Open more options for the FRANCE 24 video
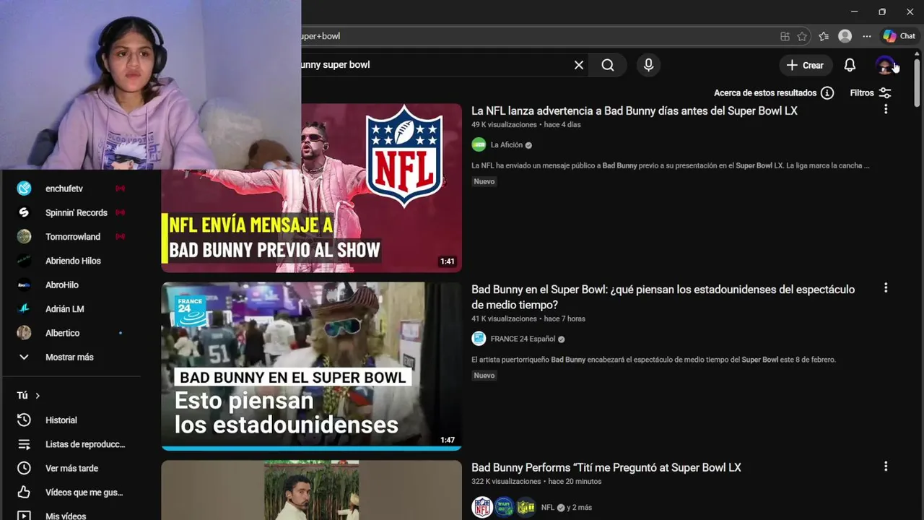 pos(886,287)
